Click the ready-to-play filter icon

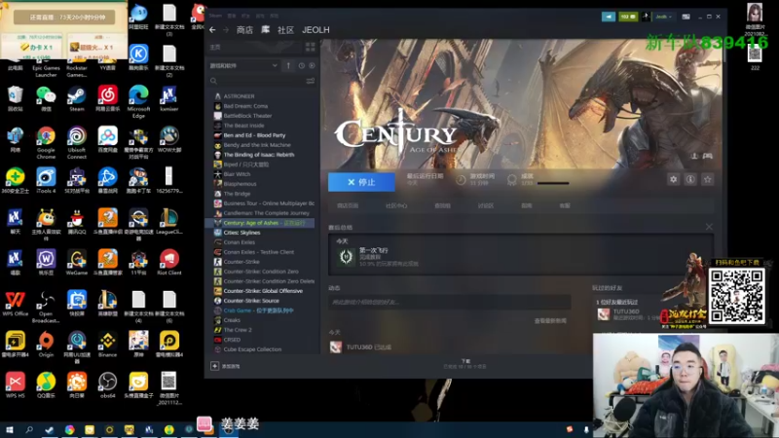tap(312, 65)
